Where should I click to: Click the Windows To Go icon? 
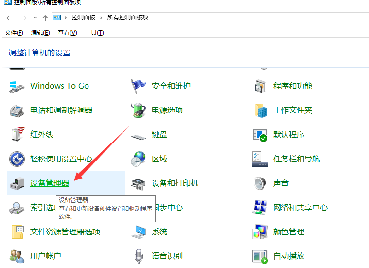point(17,86)
